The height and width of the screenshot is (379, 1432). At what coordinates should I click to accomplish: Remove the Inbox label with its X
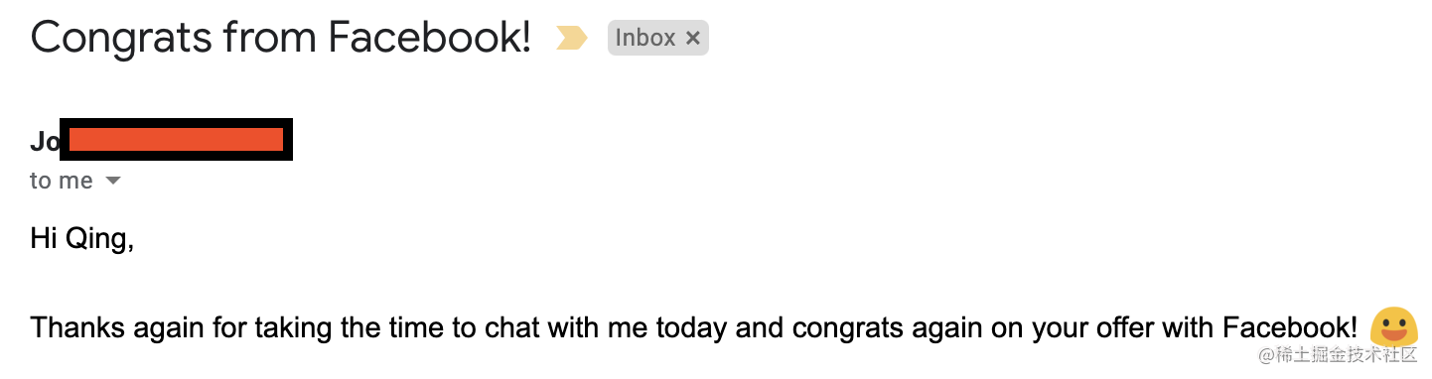(693, 39)
